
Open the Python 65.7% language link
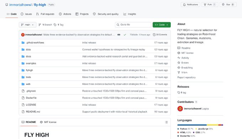click(185, 129)
